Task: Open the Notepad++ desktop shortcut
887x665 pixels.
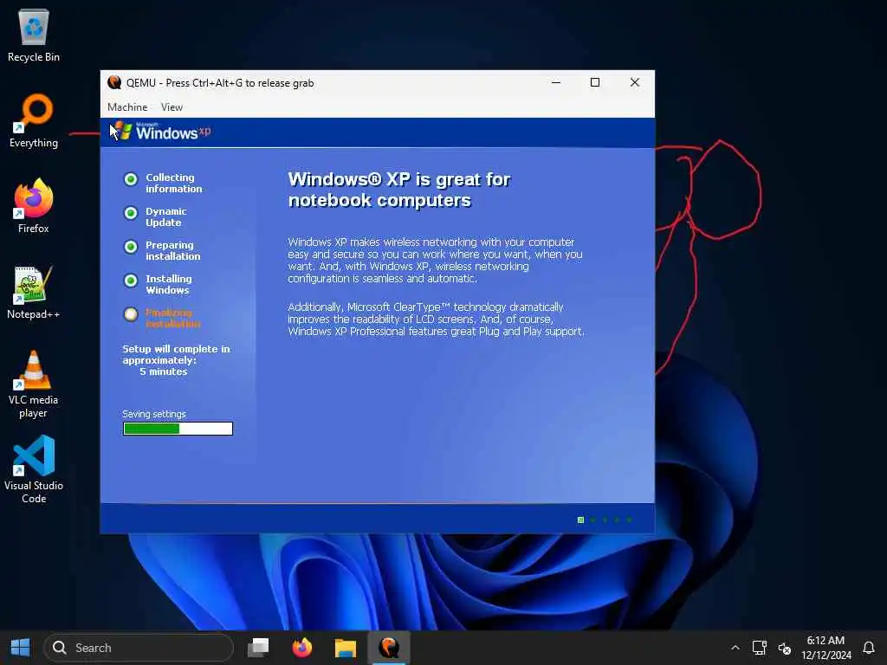Action: pos(34,292)
